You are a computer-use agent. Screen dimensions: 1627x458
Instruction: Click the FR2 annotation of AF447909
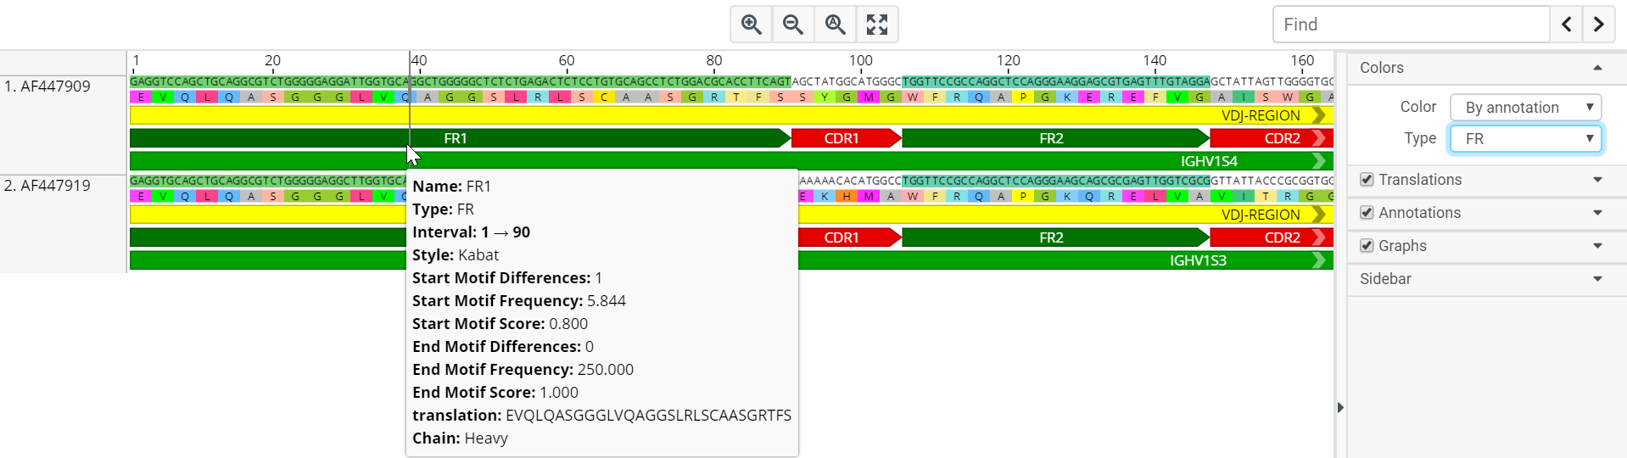coord(1055,138)
